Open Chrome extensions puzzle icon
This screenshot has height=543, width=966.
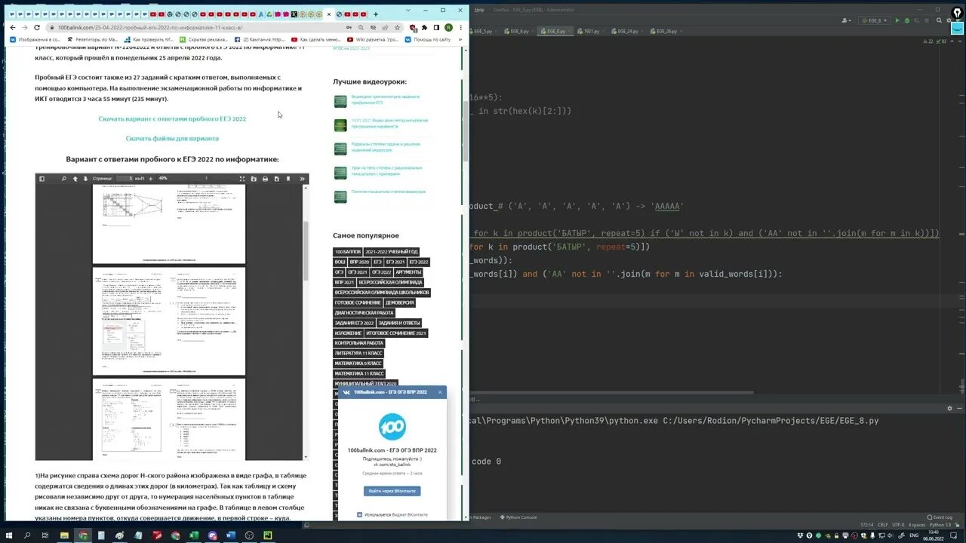(424, 27)
